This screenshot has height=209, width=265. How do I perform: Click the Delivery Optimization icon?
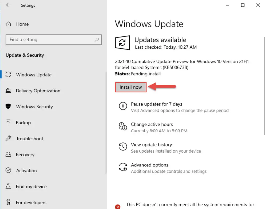pos(8,91)
